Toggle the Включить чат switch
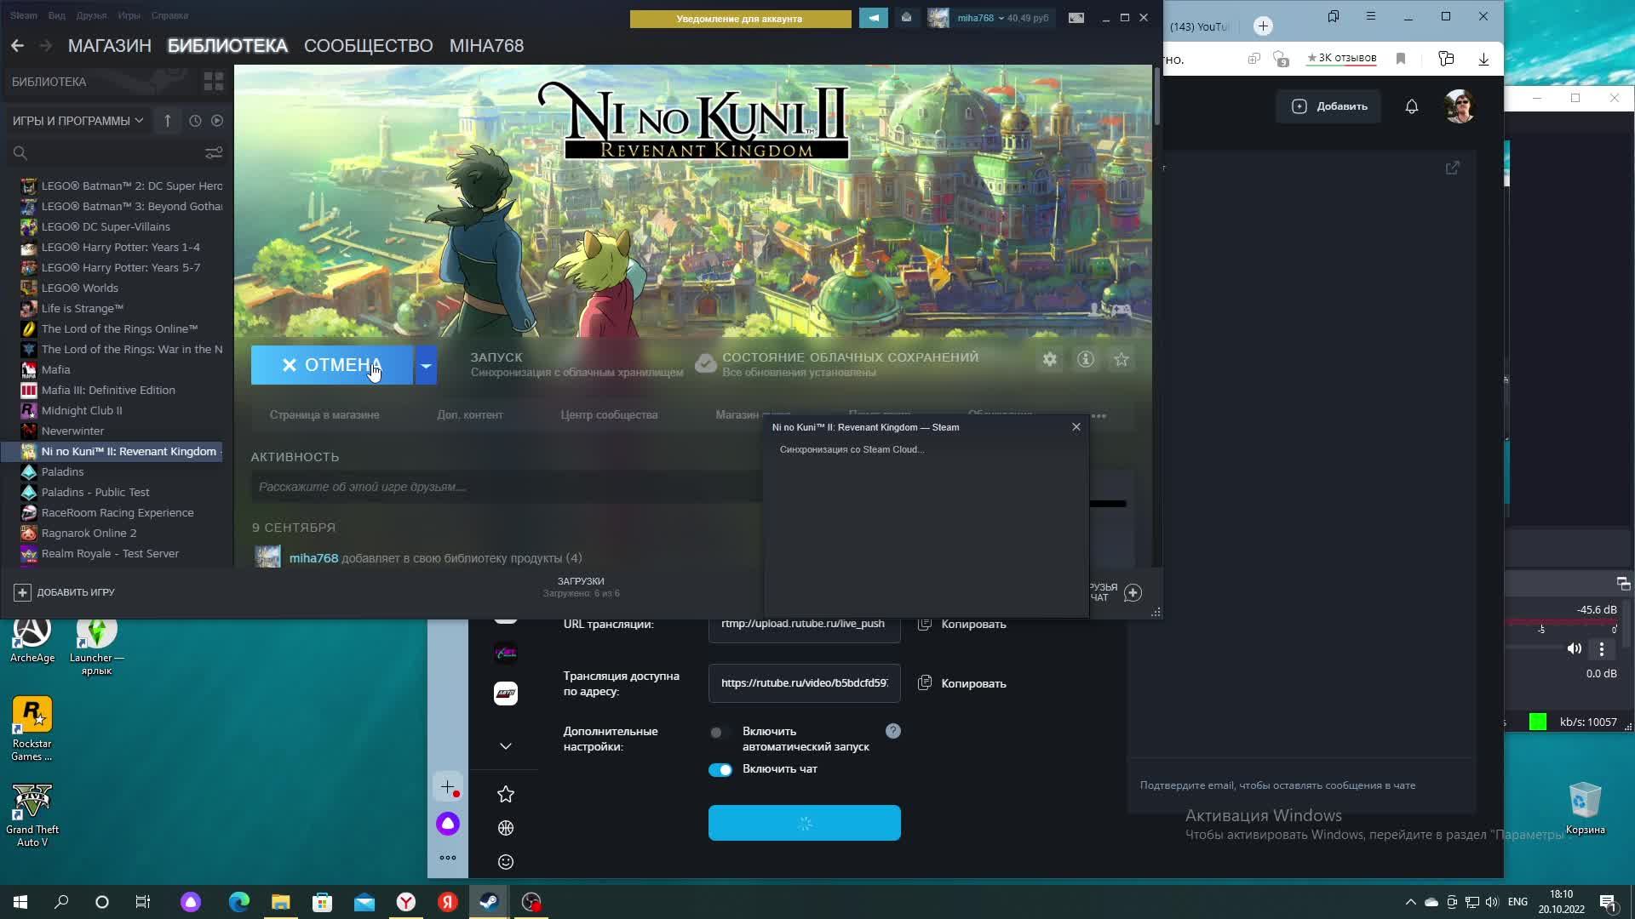 (x=720, y=770)
